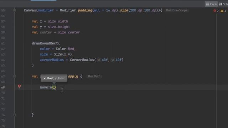Click the 'this: Path' inlay hint

click(x=94, y=76)
